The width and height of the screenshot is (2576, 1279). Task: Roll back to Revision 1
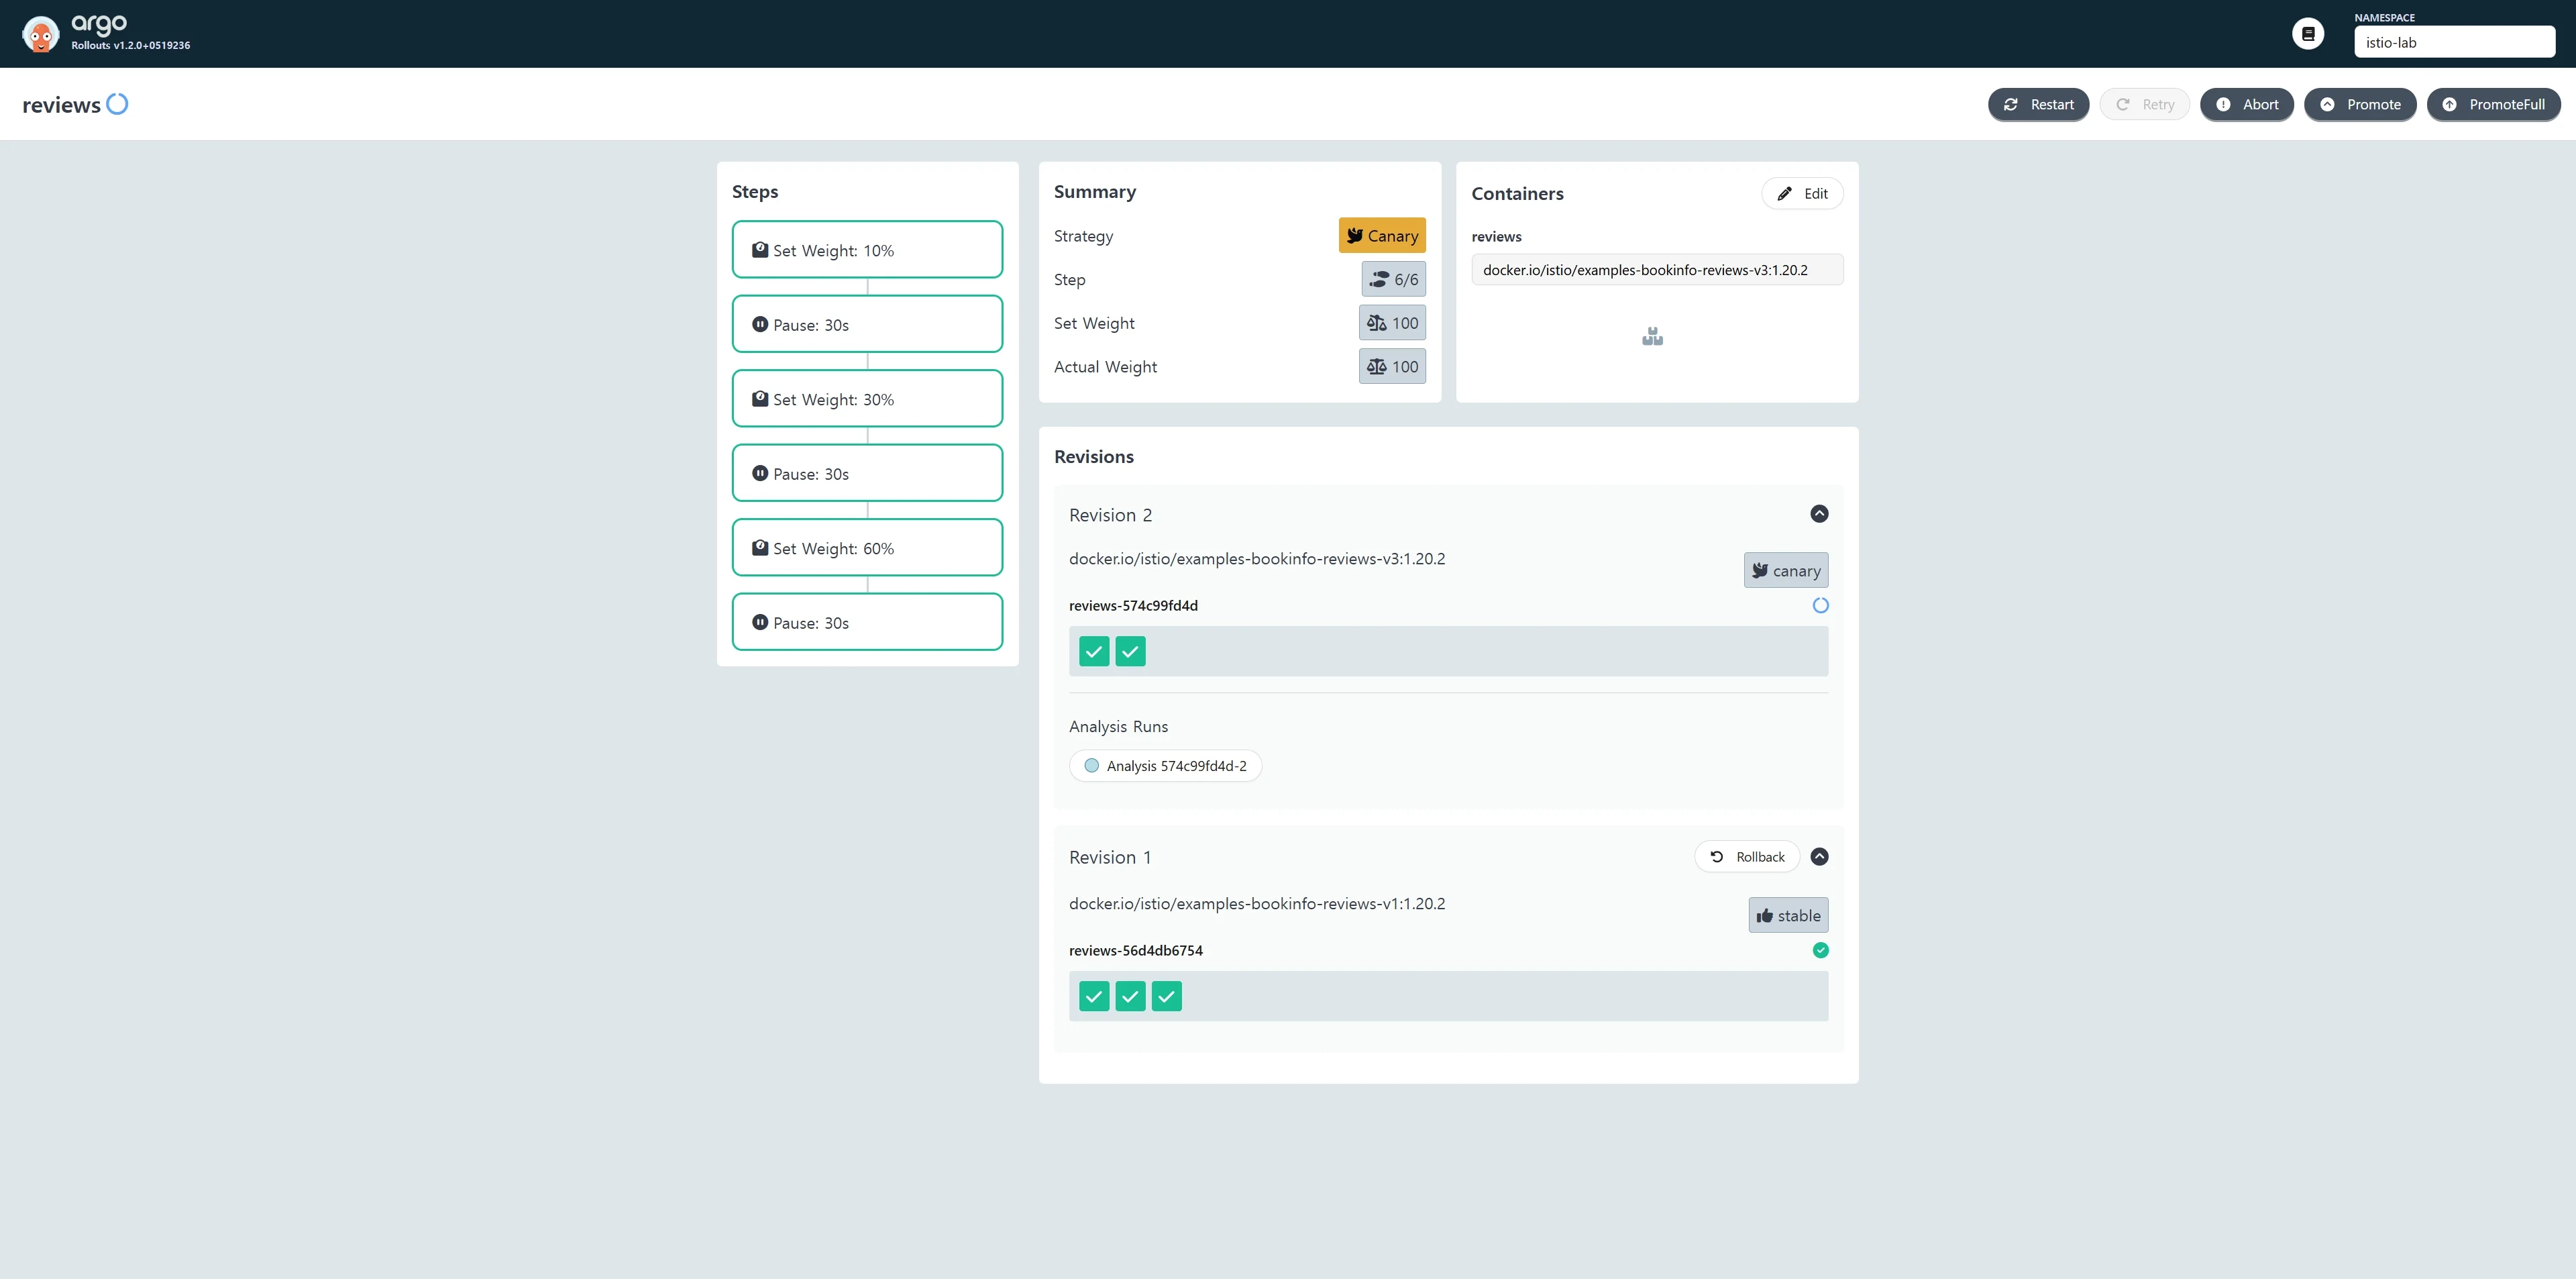coord(1747,857)
